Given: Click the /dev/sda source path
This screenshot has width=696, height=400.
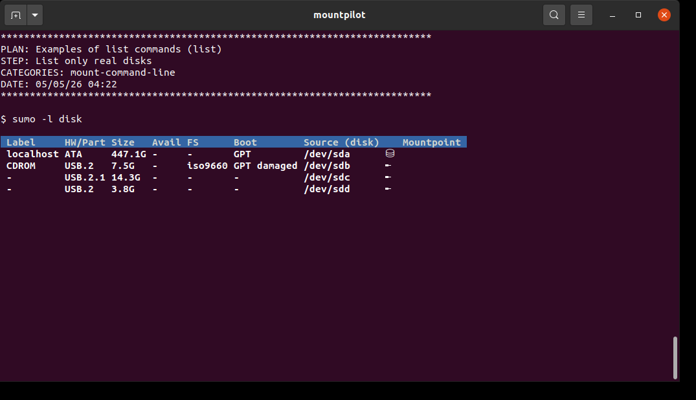Looking at the screenshot, I should pos(327,154).
